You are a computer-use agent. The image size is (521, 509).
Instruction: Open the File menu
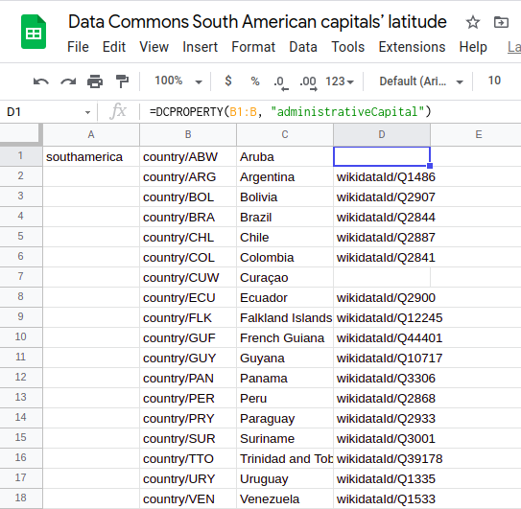78,47
